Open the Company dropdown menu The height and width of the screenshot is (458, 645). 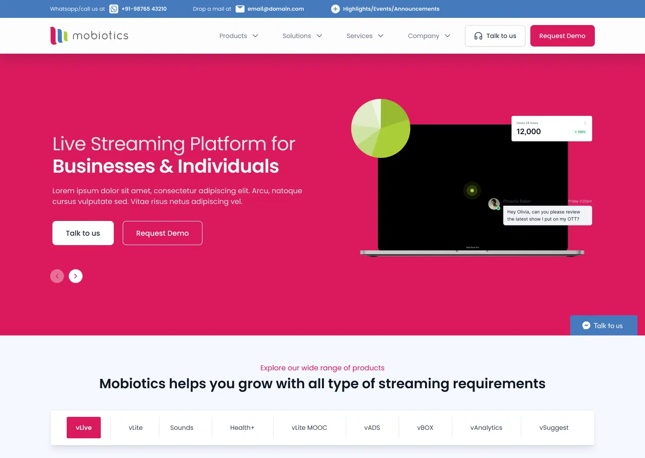(429, 36)
